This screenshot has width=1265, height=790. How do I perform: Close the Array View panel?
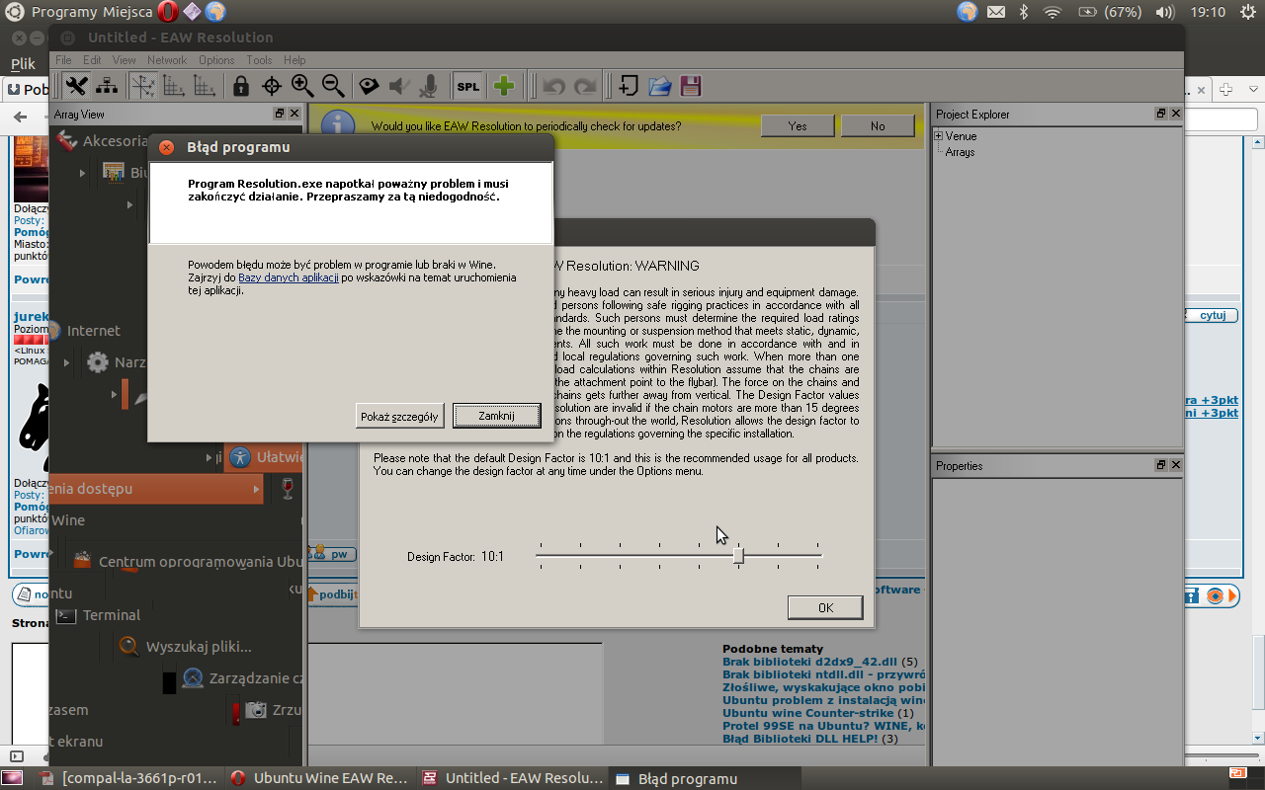(294, 114)
